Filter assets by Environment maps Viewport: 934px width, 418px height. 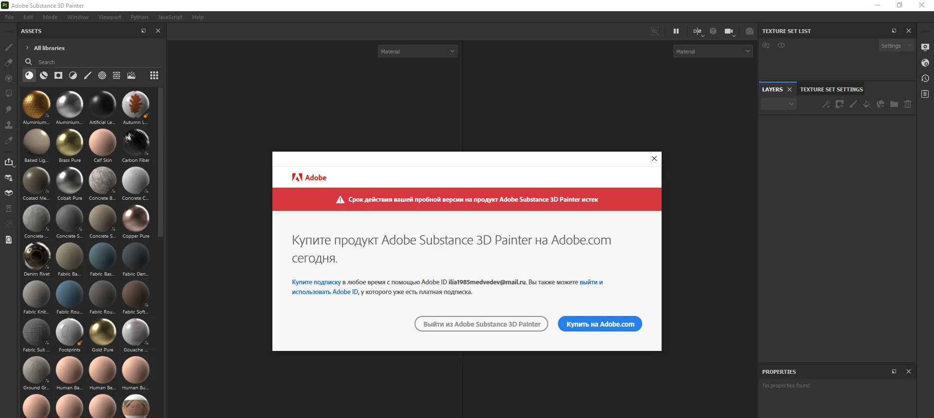[131, 75]
